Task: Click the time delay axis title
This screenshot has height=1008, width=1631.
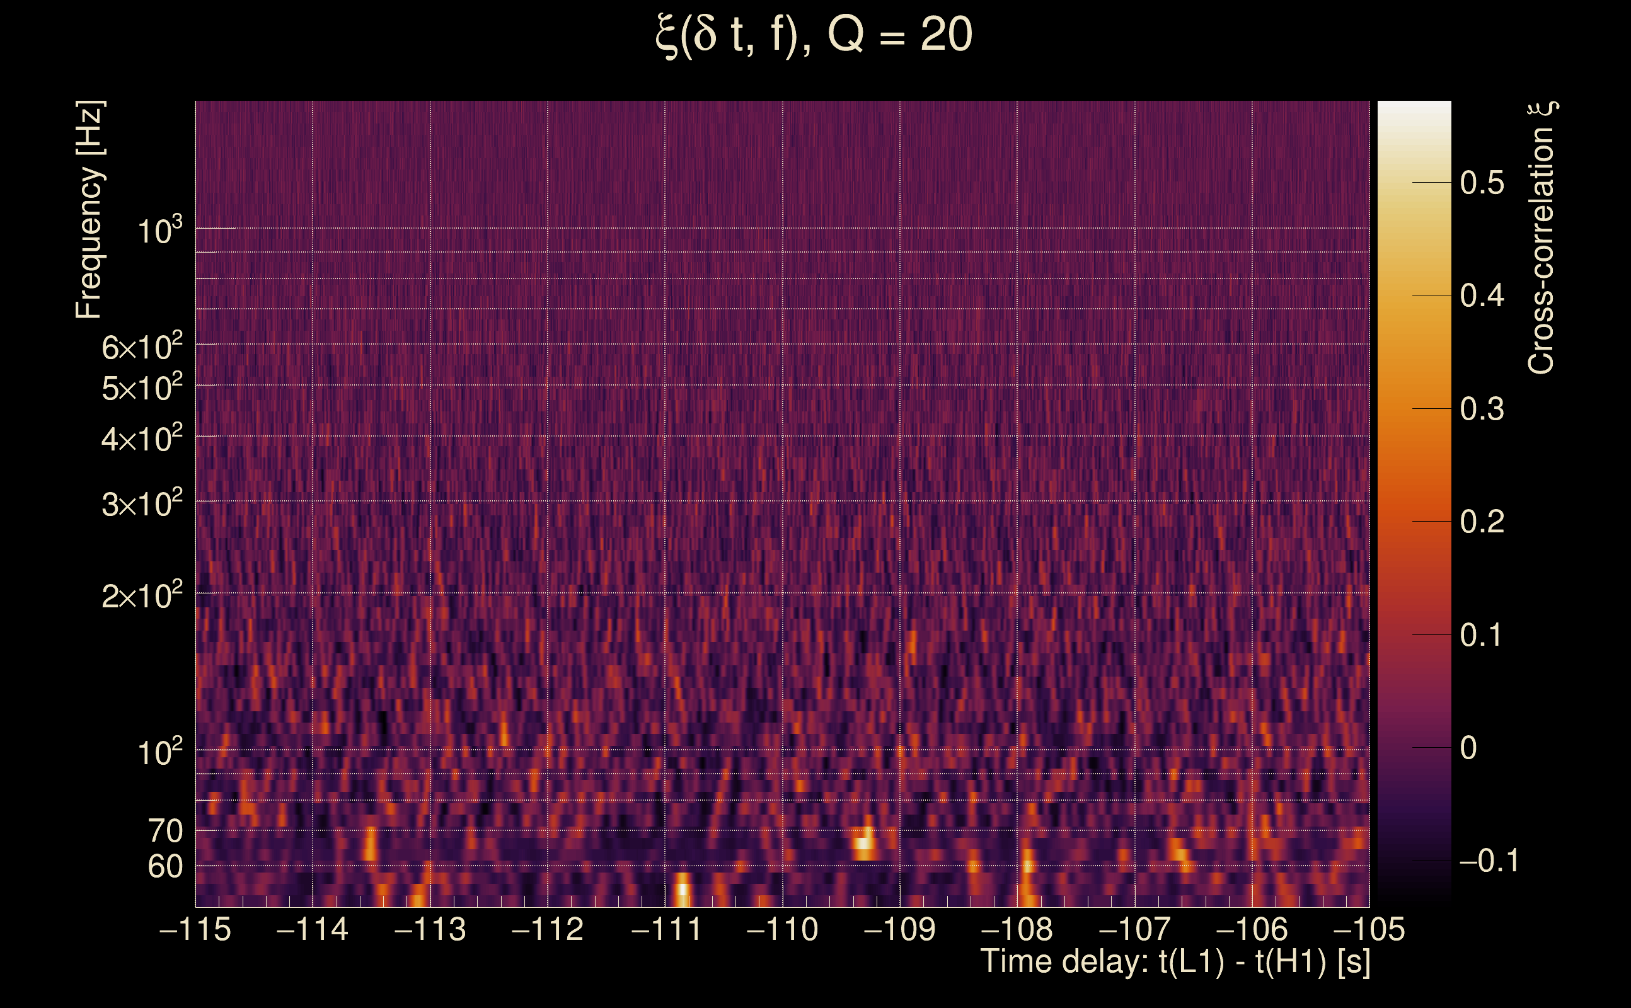Action: (1175, 962)
